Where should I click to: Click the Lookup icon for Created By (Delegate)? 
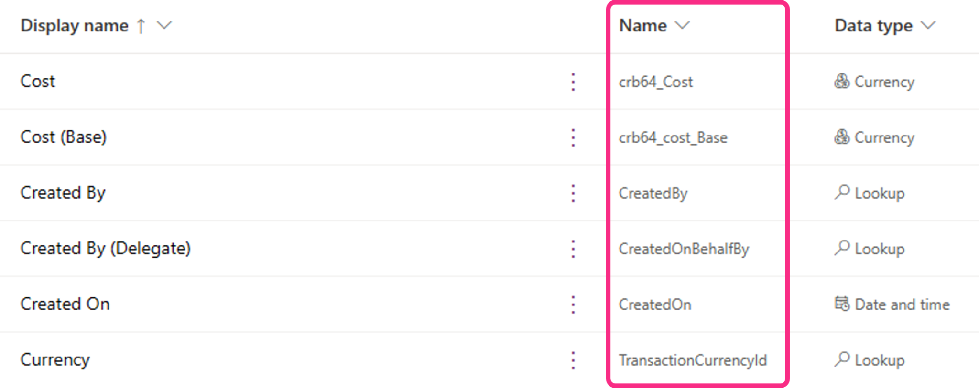[842, 249]
